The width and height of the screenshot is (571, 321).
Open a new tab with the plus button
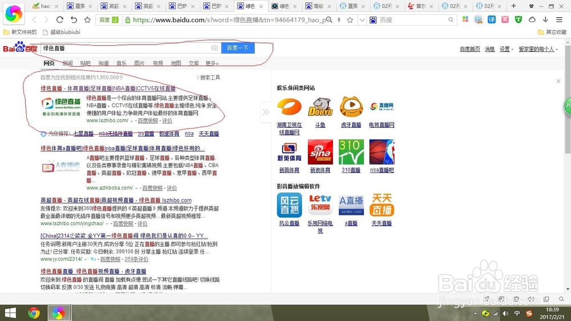pyautogui.click(x=513, y=6)
